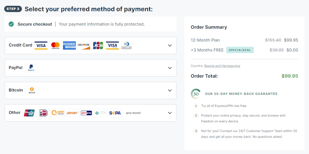Image resolution: width=309 pixels, height=154 pixels.
Task: Click the Diners Club card icon
Action: click(126, 45)
